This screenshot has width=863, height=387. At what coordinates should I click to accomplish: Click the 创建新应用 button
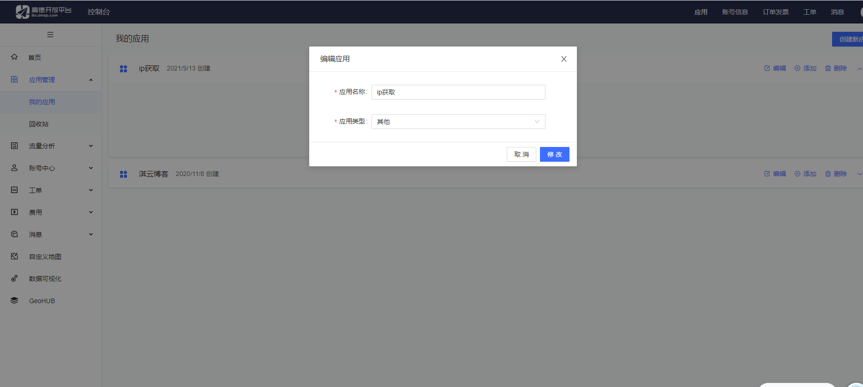847,39
